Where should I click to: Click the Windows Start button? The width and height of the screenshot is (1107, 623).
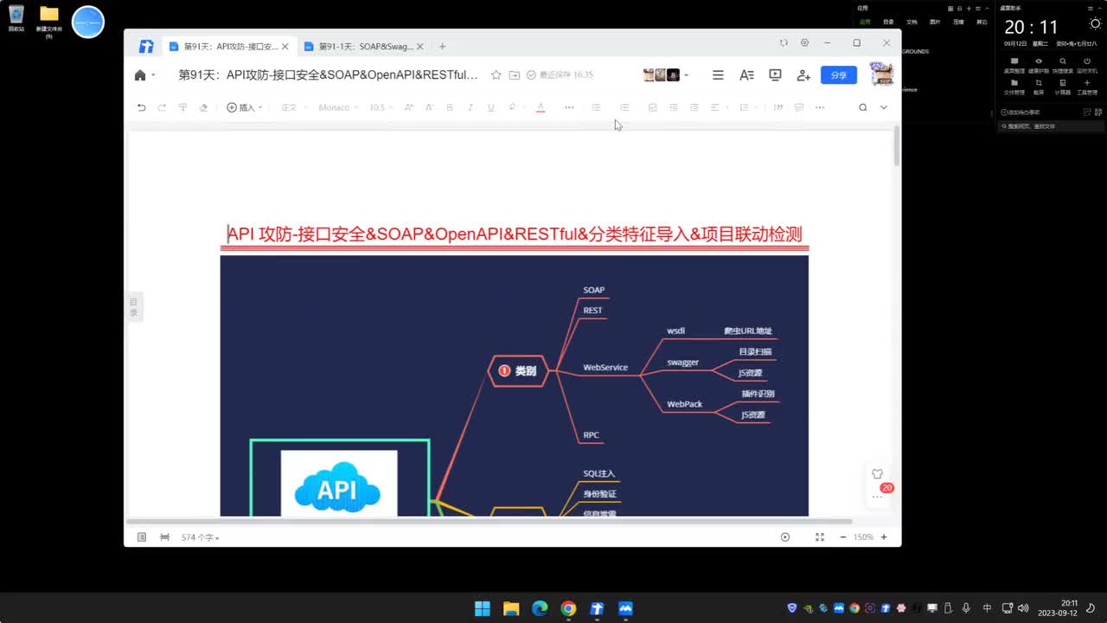(482, 608)
